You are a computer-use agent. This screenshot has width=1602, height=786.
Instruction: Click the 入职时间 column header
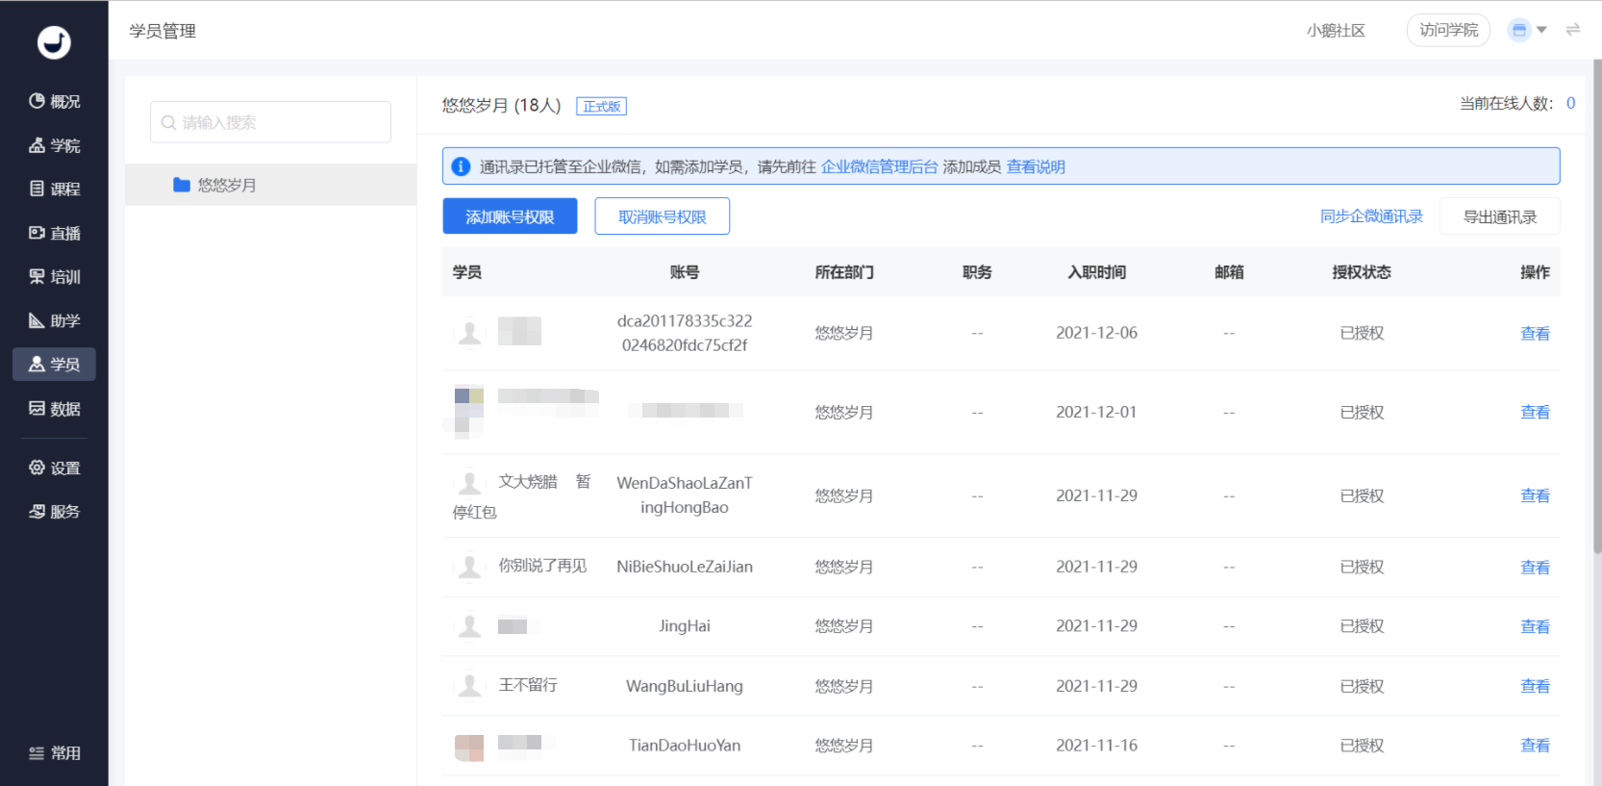click(1096, 272)
